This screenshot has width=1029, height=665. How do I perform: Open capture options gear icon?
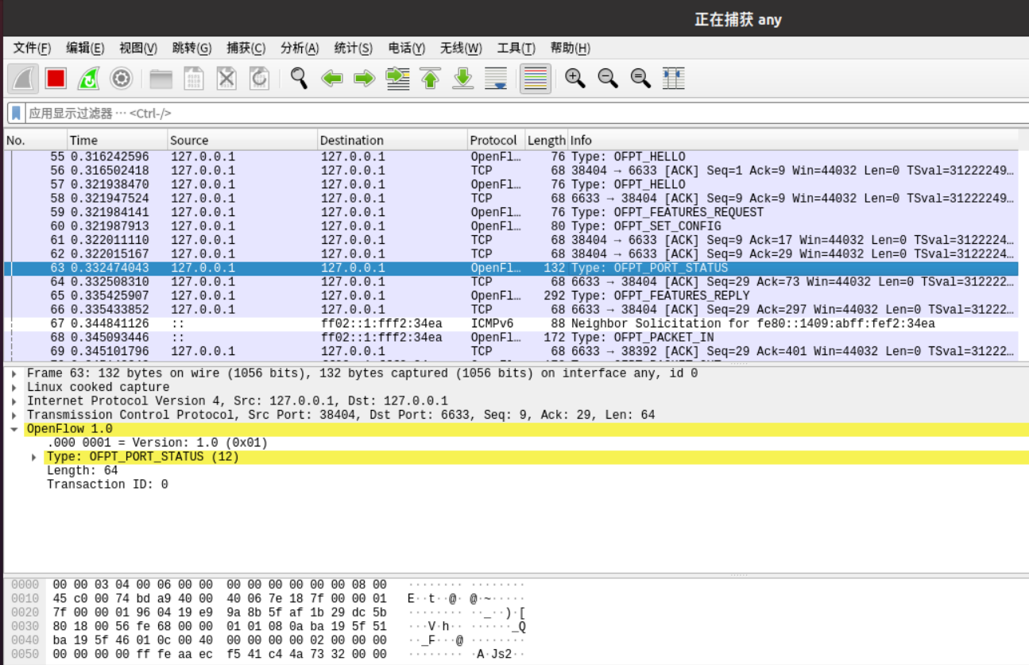click(x=121, y=78)
